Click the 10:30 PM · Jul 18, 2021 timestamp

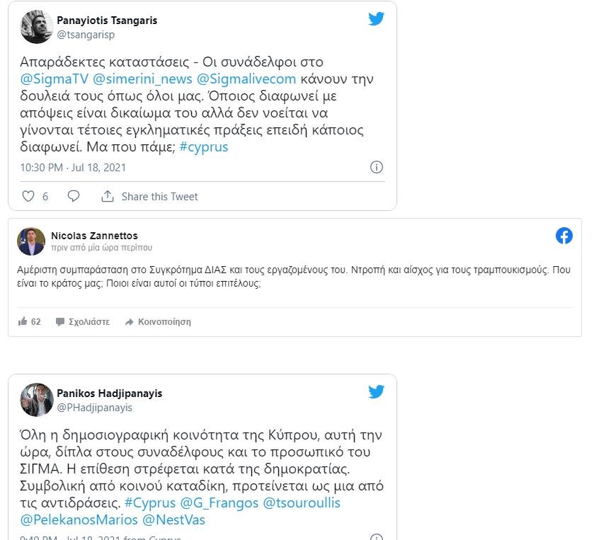pyautogui.click(x=73, y=167)
